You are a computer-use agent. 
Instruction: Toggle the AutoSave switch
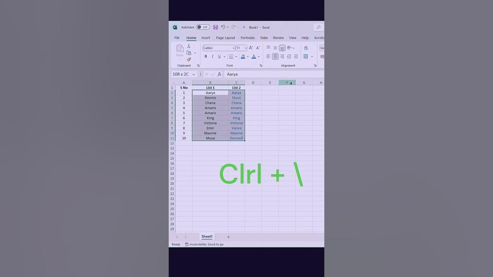click(203, 27)
